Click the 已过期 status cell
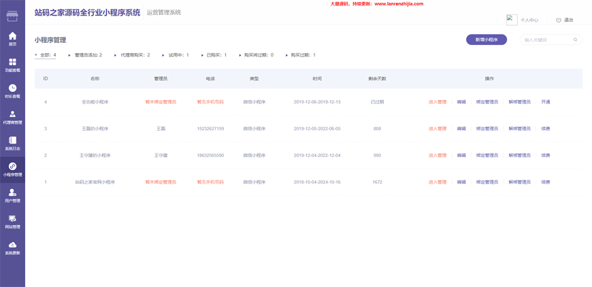This screenshot has width=592, height=287. (377, 102)
